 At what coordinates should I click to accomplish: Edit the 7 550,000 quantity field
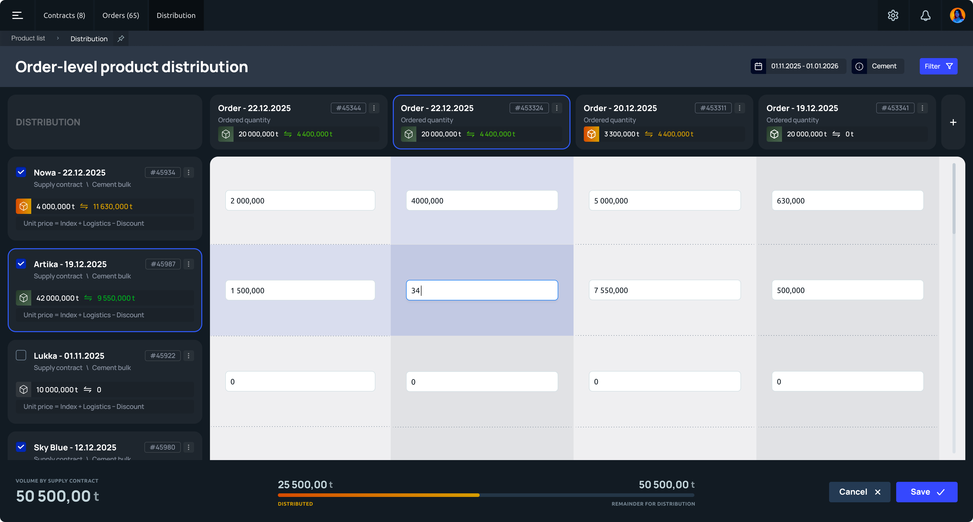665,290
